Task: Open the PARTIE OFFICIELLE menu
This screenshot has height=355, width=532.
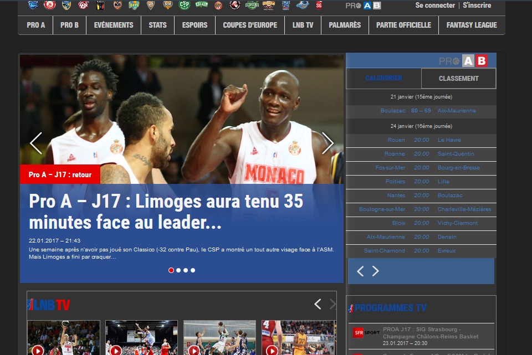Action: coord(404,25)
